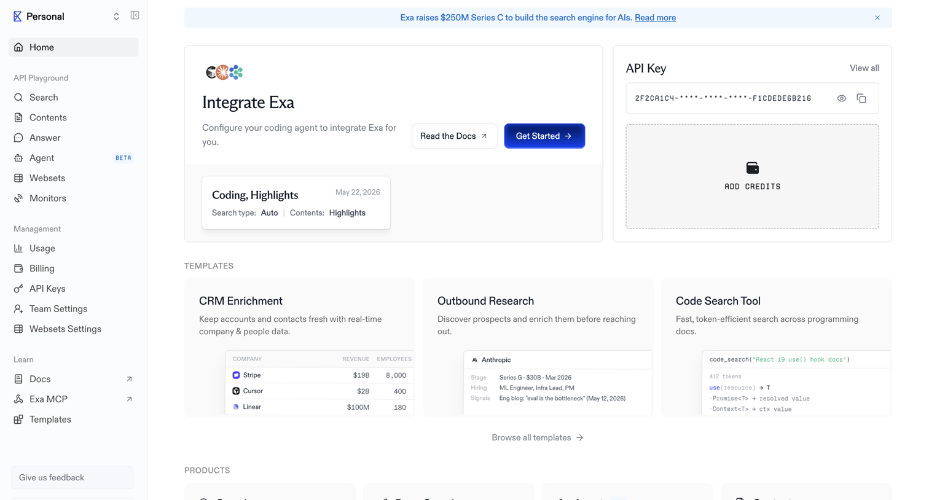Open the Personal team switcher chevrons
Image resolution: width=929 pixels, height=500 pixels.
(x=116, y=17)
